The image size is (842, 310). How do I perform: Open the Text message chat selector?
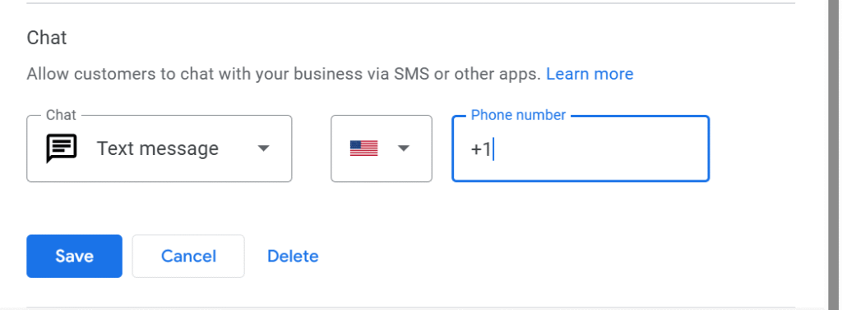159,148
